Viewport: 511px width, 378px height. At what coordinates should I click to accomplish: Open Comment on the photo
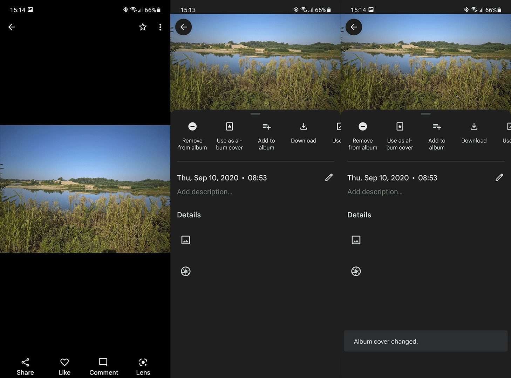tap(103, 366)
